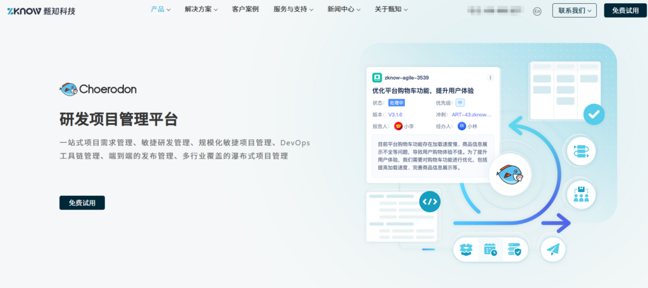Click the blue checkmark circle icon
Screen dimensions: 648x288
pyautogui.click(x=593, y=114)
